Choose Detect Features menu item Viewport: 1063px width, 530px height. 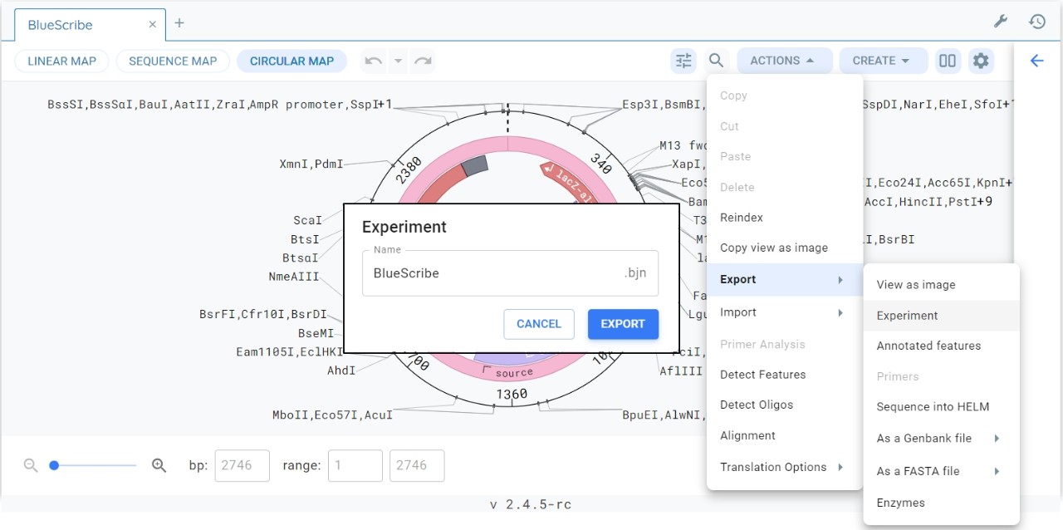coord(785,375)
